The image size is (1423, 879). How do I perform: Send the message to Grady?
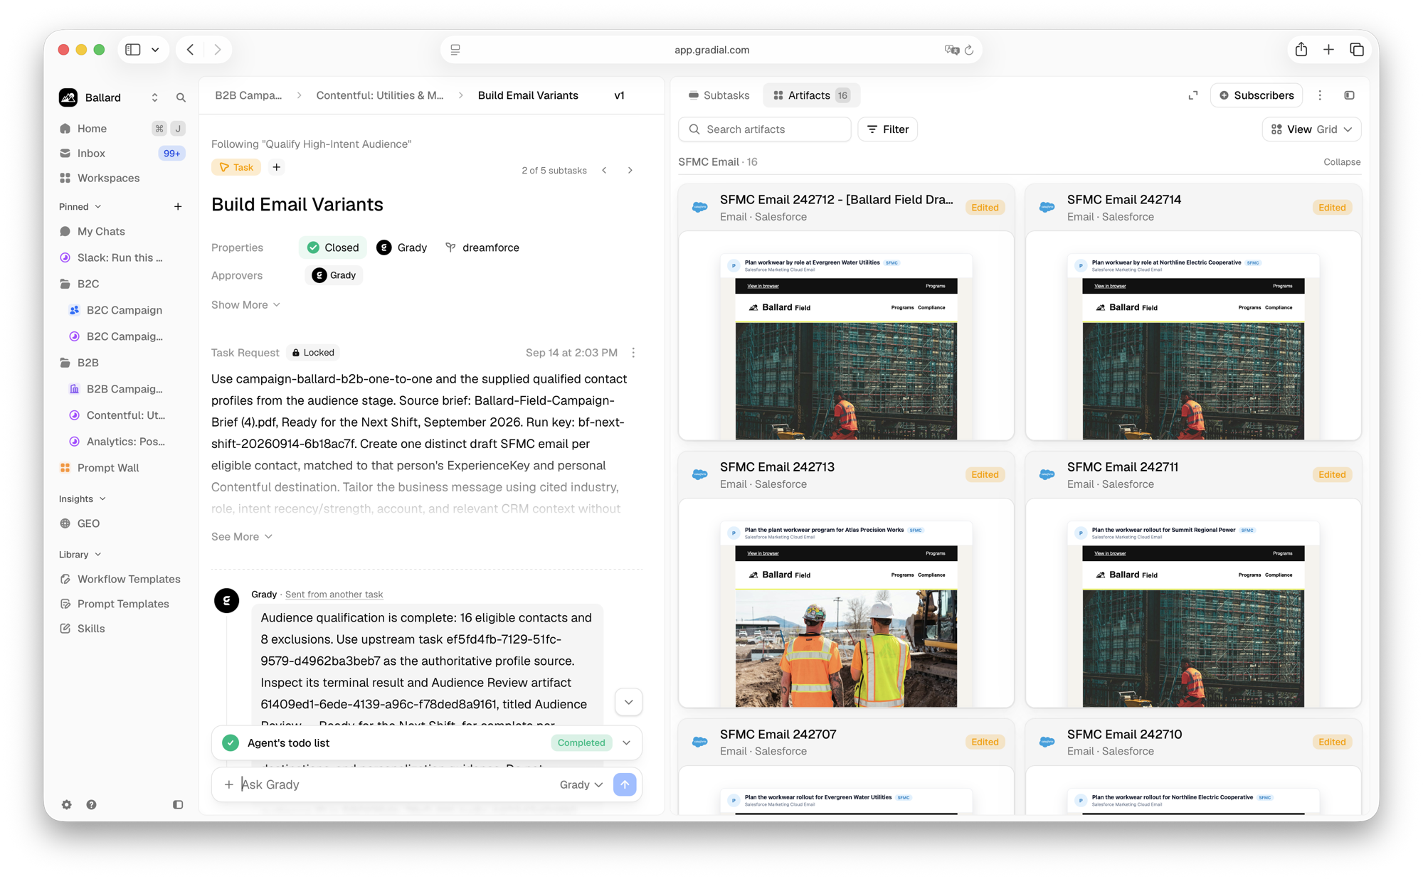click(x=625, y=784)
